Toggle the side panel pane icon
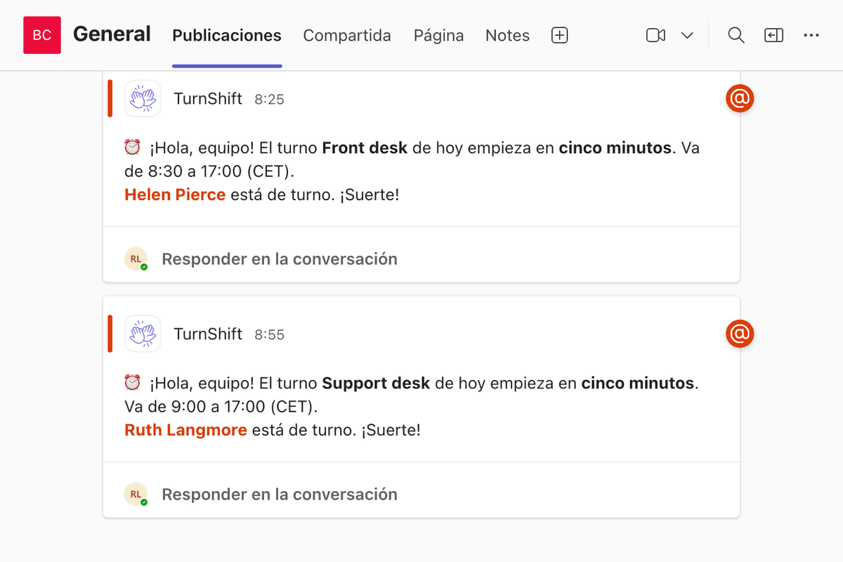Screen dimensions: 843x562 773,35
